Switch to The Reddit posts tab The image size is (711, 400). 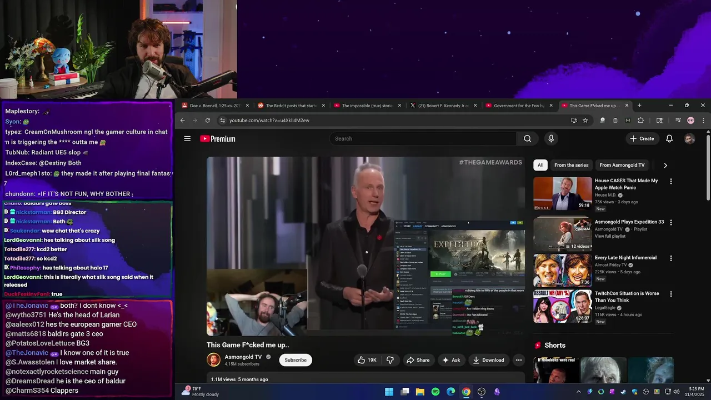(291, 106)
